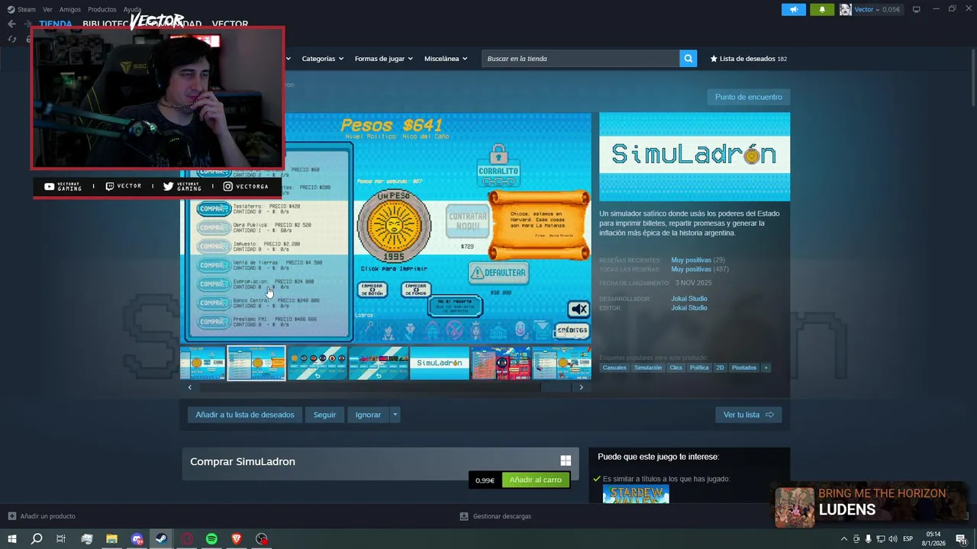This screenshot has width=977, height=549.
Task: Click the 2D tag
Action: (x=720, y=368)
